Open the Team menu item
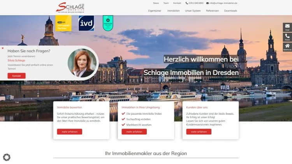 tap(166, 3)
